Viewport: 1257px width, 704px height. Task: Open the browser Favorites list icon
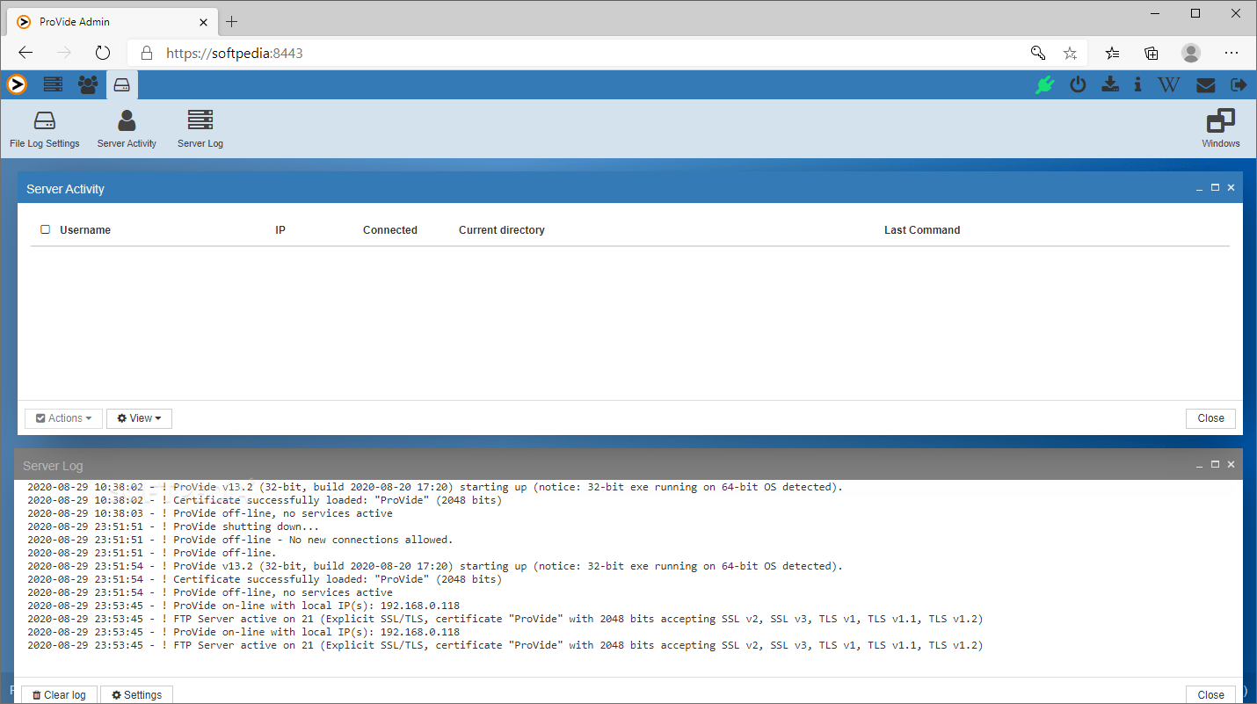click(1113, 53)
